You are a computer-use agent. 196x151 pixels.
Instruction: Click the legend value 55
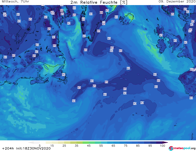click(101, 146)
